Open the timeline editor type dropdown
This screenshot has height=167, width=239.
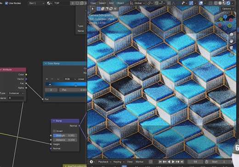click(92, 162)
